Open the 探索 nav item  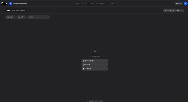[x=79, y=4]
